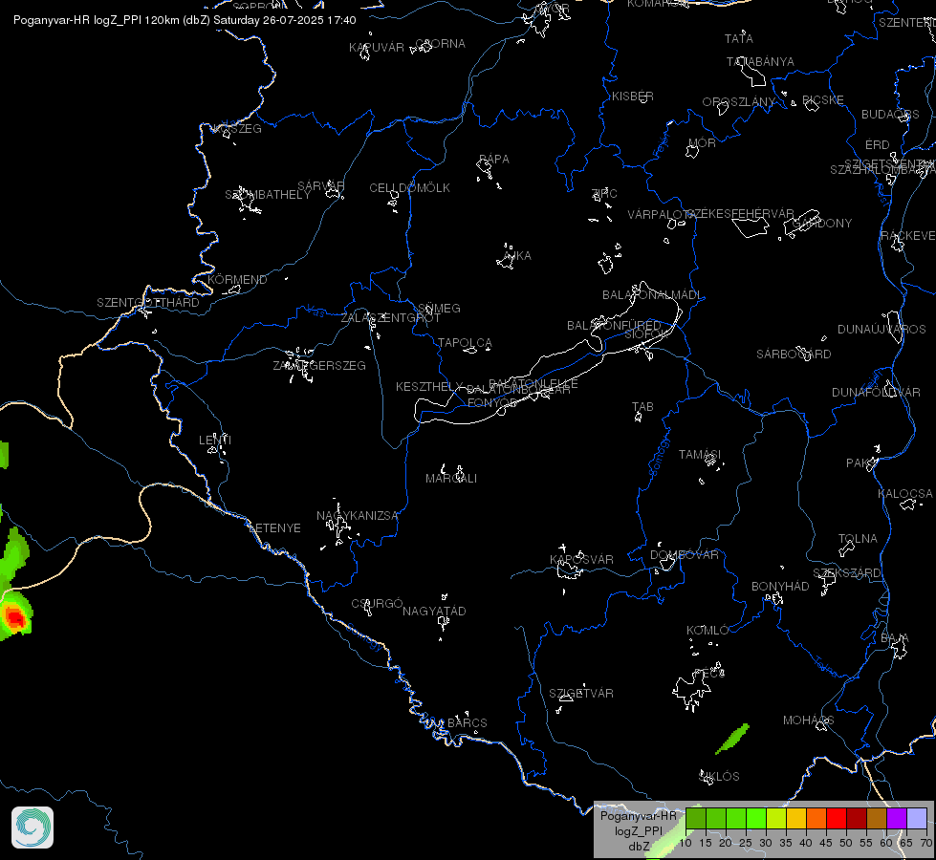936x860 pixels.
Task: Click the purple 60-65 dBZ legend swatch
Action: pos(897,819)
